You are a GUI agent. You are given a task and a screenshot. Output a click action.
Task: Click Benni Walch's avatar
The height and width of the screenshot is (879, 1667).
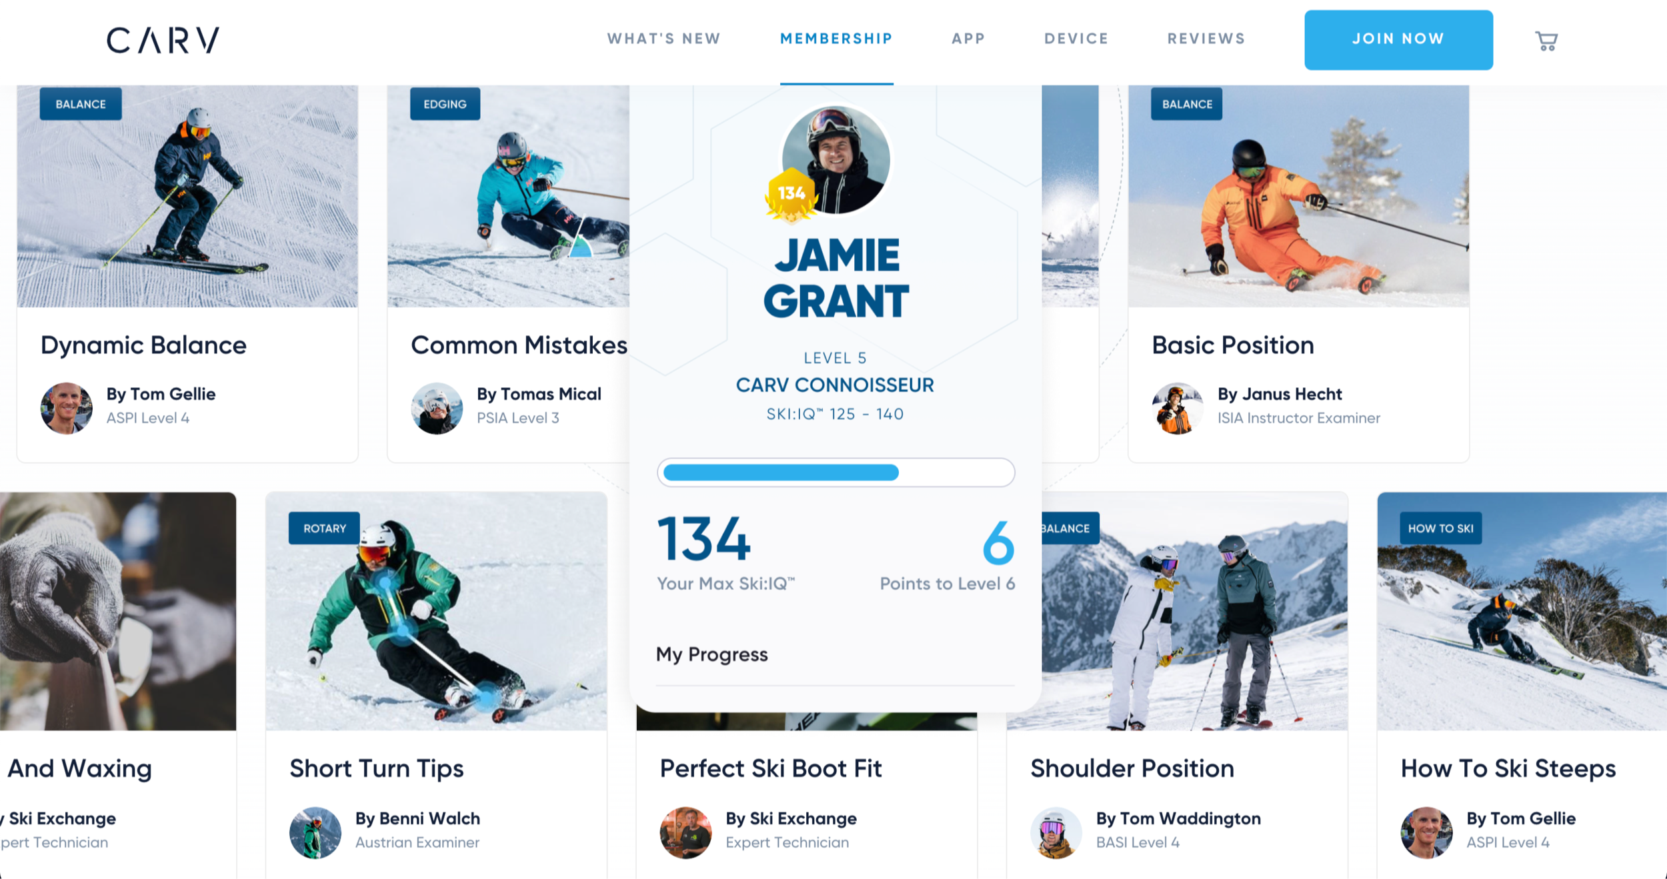pyautogui.click(x=315, y=832)
